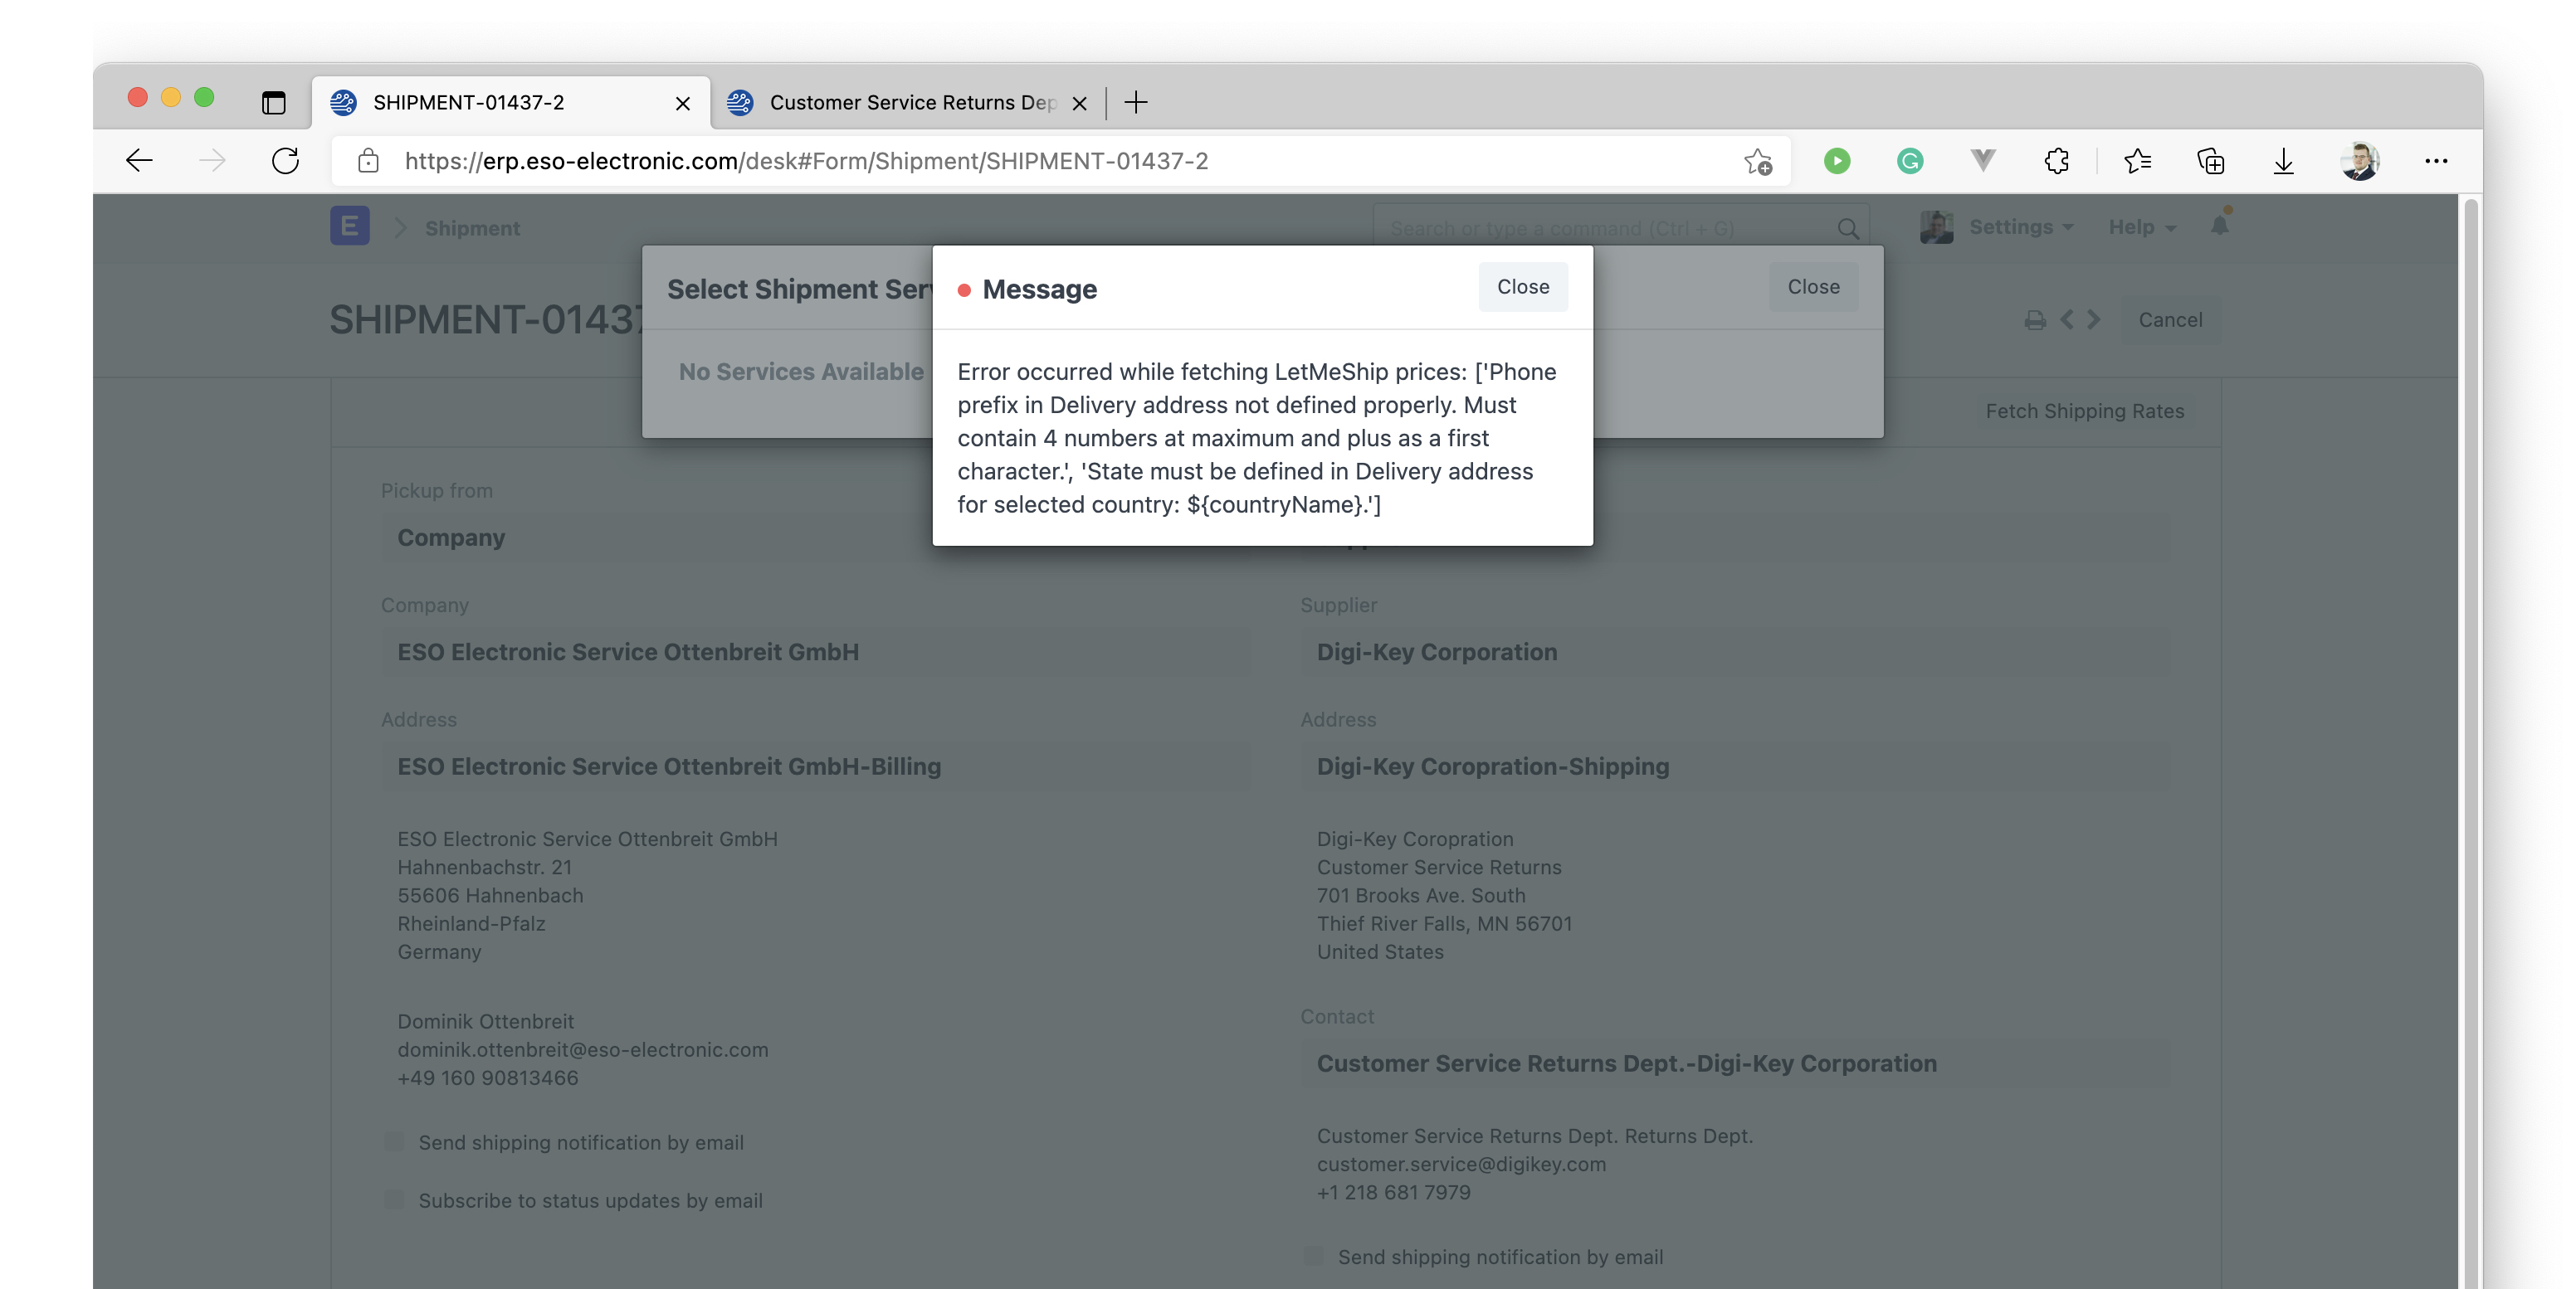The height and width of the screenshot is (1289, 2576).
Task: Select the SHIPMENT-01437-2 browser tab
Action: 468,103
